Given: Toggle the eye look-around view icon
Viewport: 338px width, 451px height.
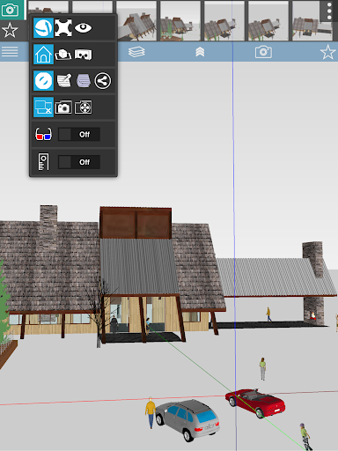Looking at the screenshot, I should (x=83, y=28).
